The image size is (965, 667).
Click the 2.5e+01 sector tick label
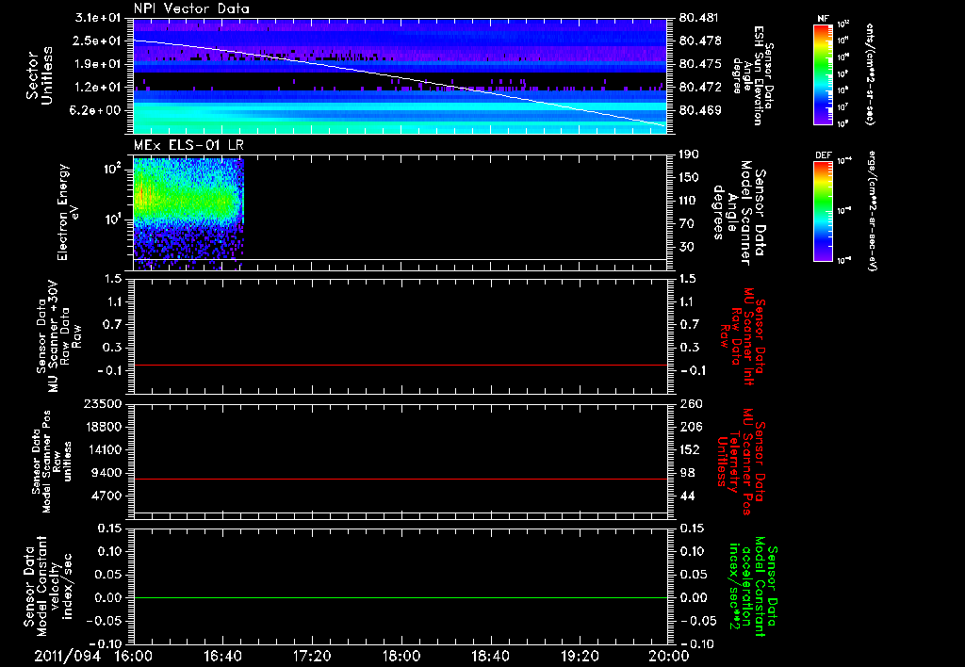pyautogui.click(x=96, y=41)
